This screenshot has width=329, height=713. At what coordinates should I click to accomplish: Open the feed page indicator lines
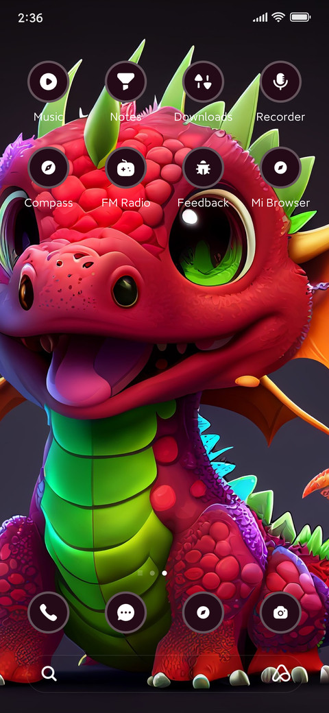point(140,573)
